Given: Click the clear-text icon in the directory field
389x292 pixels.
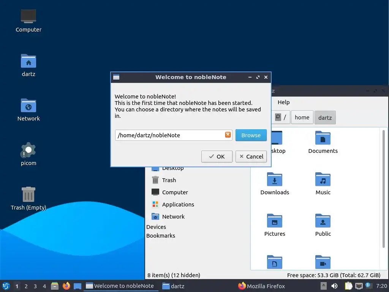Looking at the screenshot, I should [228, 135].
